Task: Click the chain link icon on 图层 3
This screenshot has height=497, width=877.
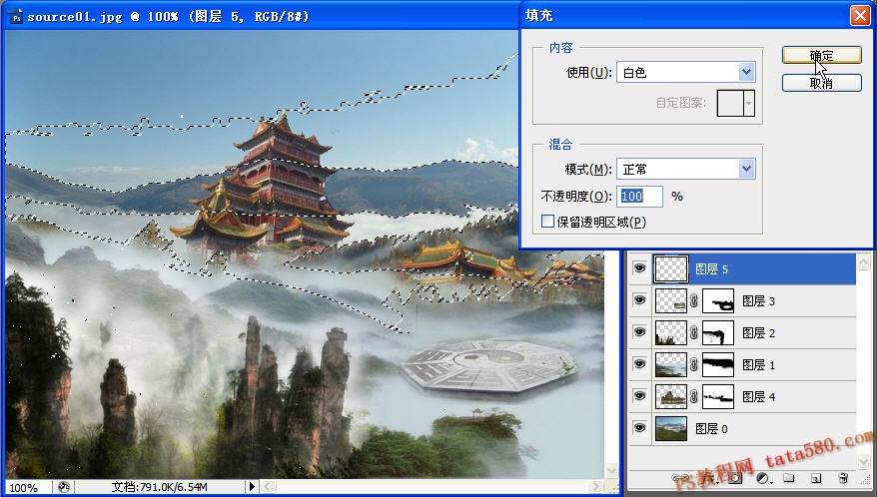Action: (694, 301)
